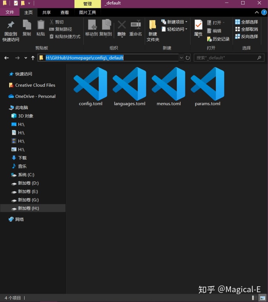Open the quick access toolbar dropdown
This screenshot has height=302, width=268.
tap(29, 3)
